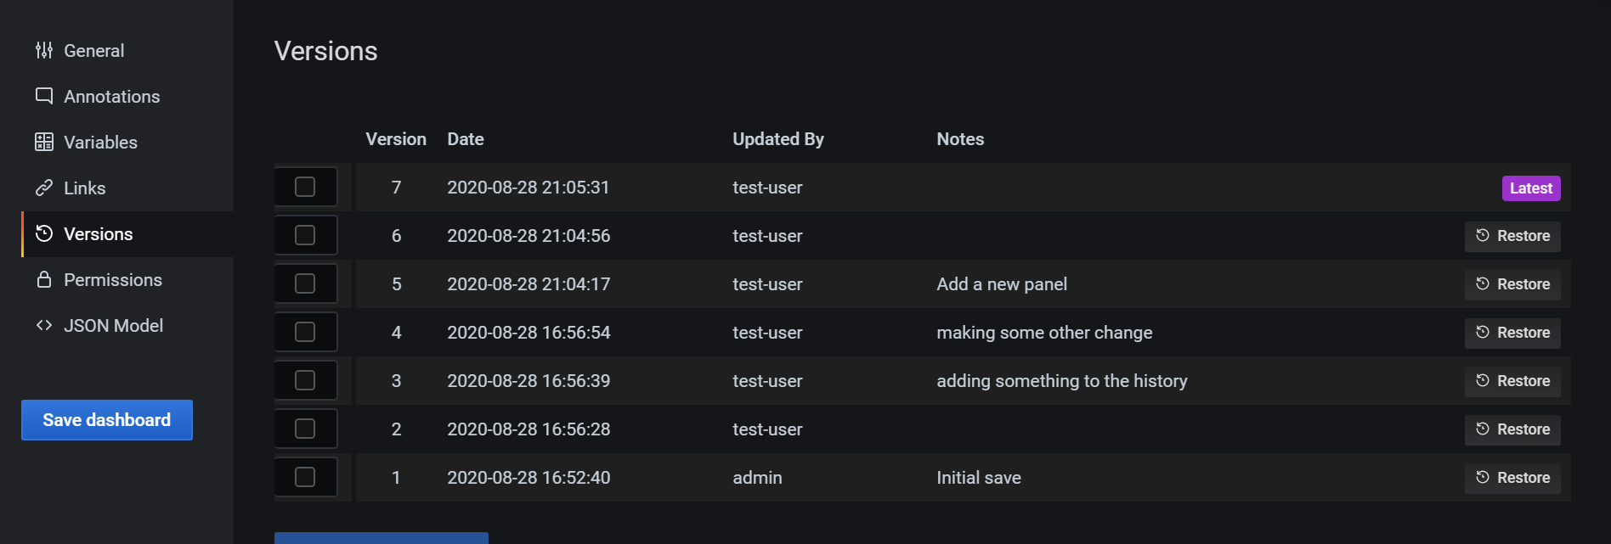This screenshot has width=1611, height=544.
Task: Switch to the Permissions settings section
Action: (x=112, y=279)
